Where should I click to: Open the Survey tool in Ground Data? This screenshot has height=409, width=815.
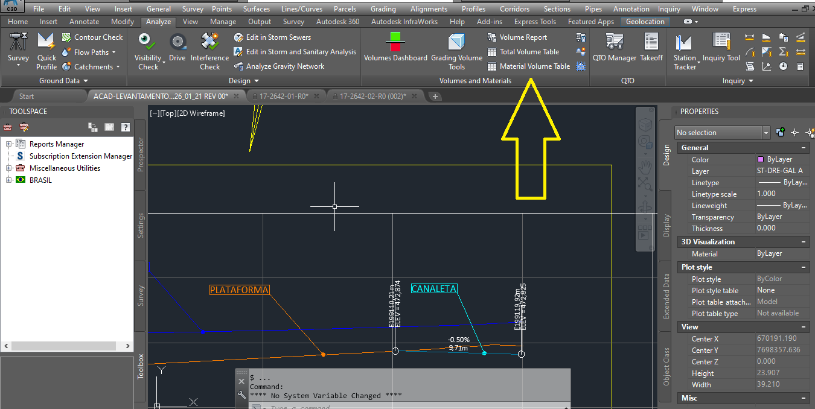[x=18, y=49]
